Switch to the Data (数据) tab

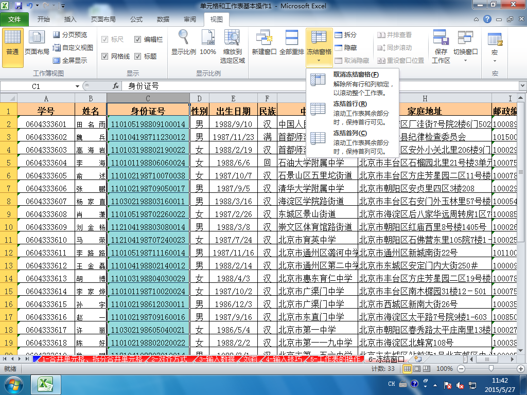tap(163, 20)
